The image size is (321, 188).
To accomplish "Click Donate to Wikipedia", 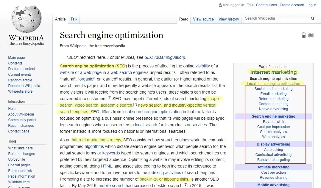I will coord(24,86).
